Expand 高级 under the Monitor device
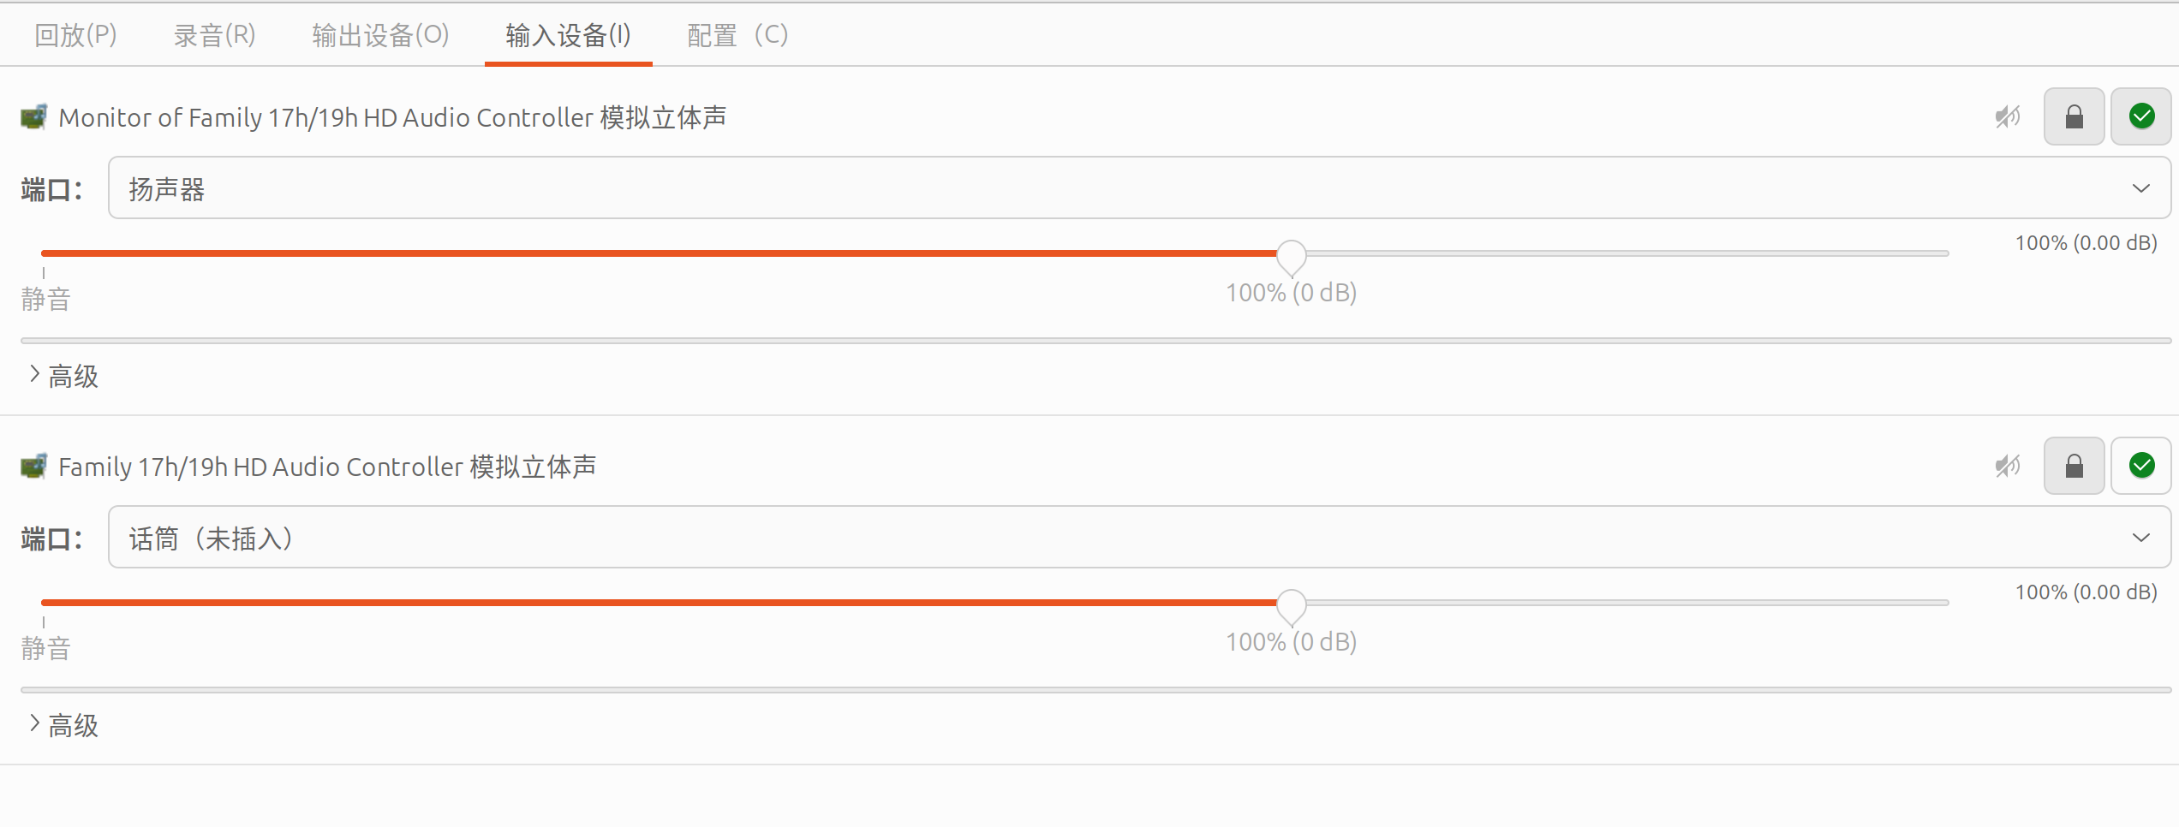The image size is (2179, 827). (64, 376)
